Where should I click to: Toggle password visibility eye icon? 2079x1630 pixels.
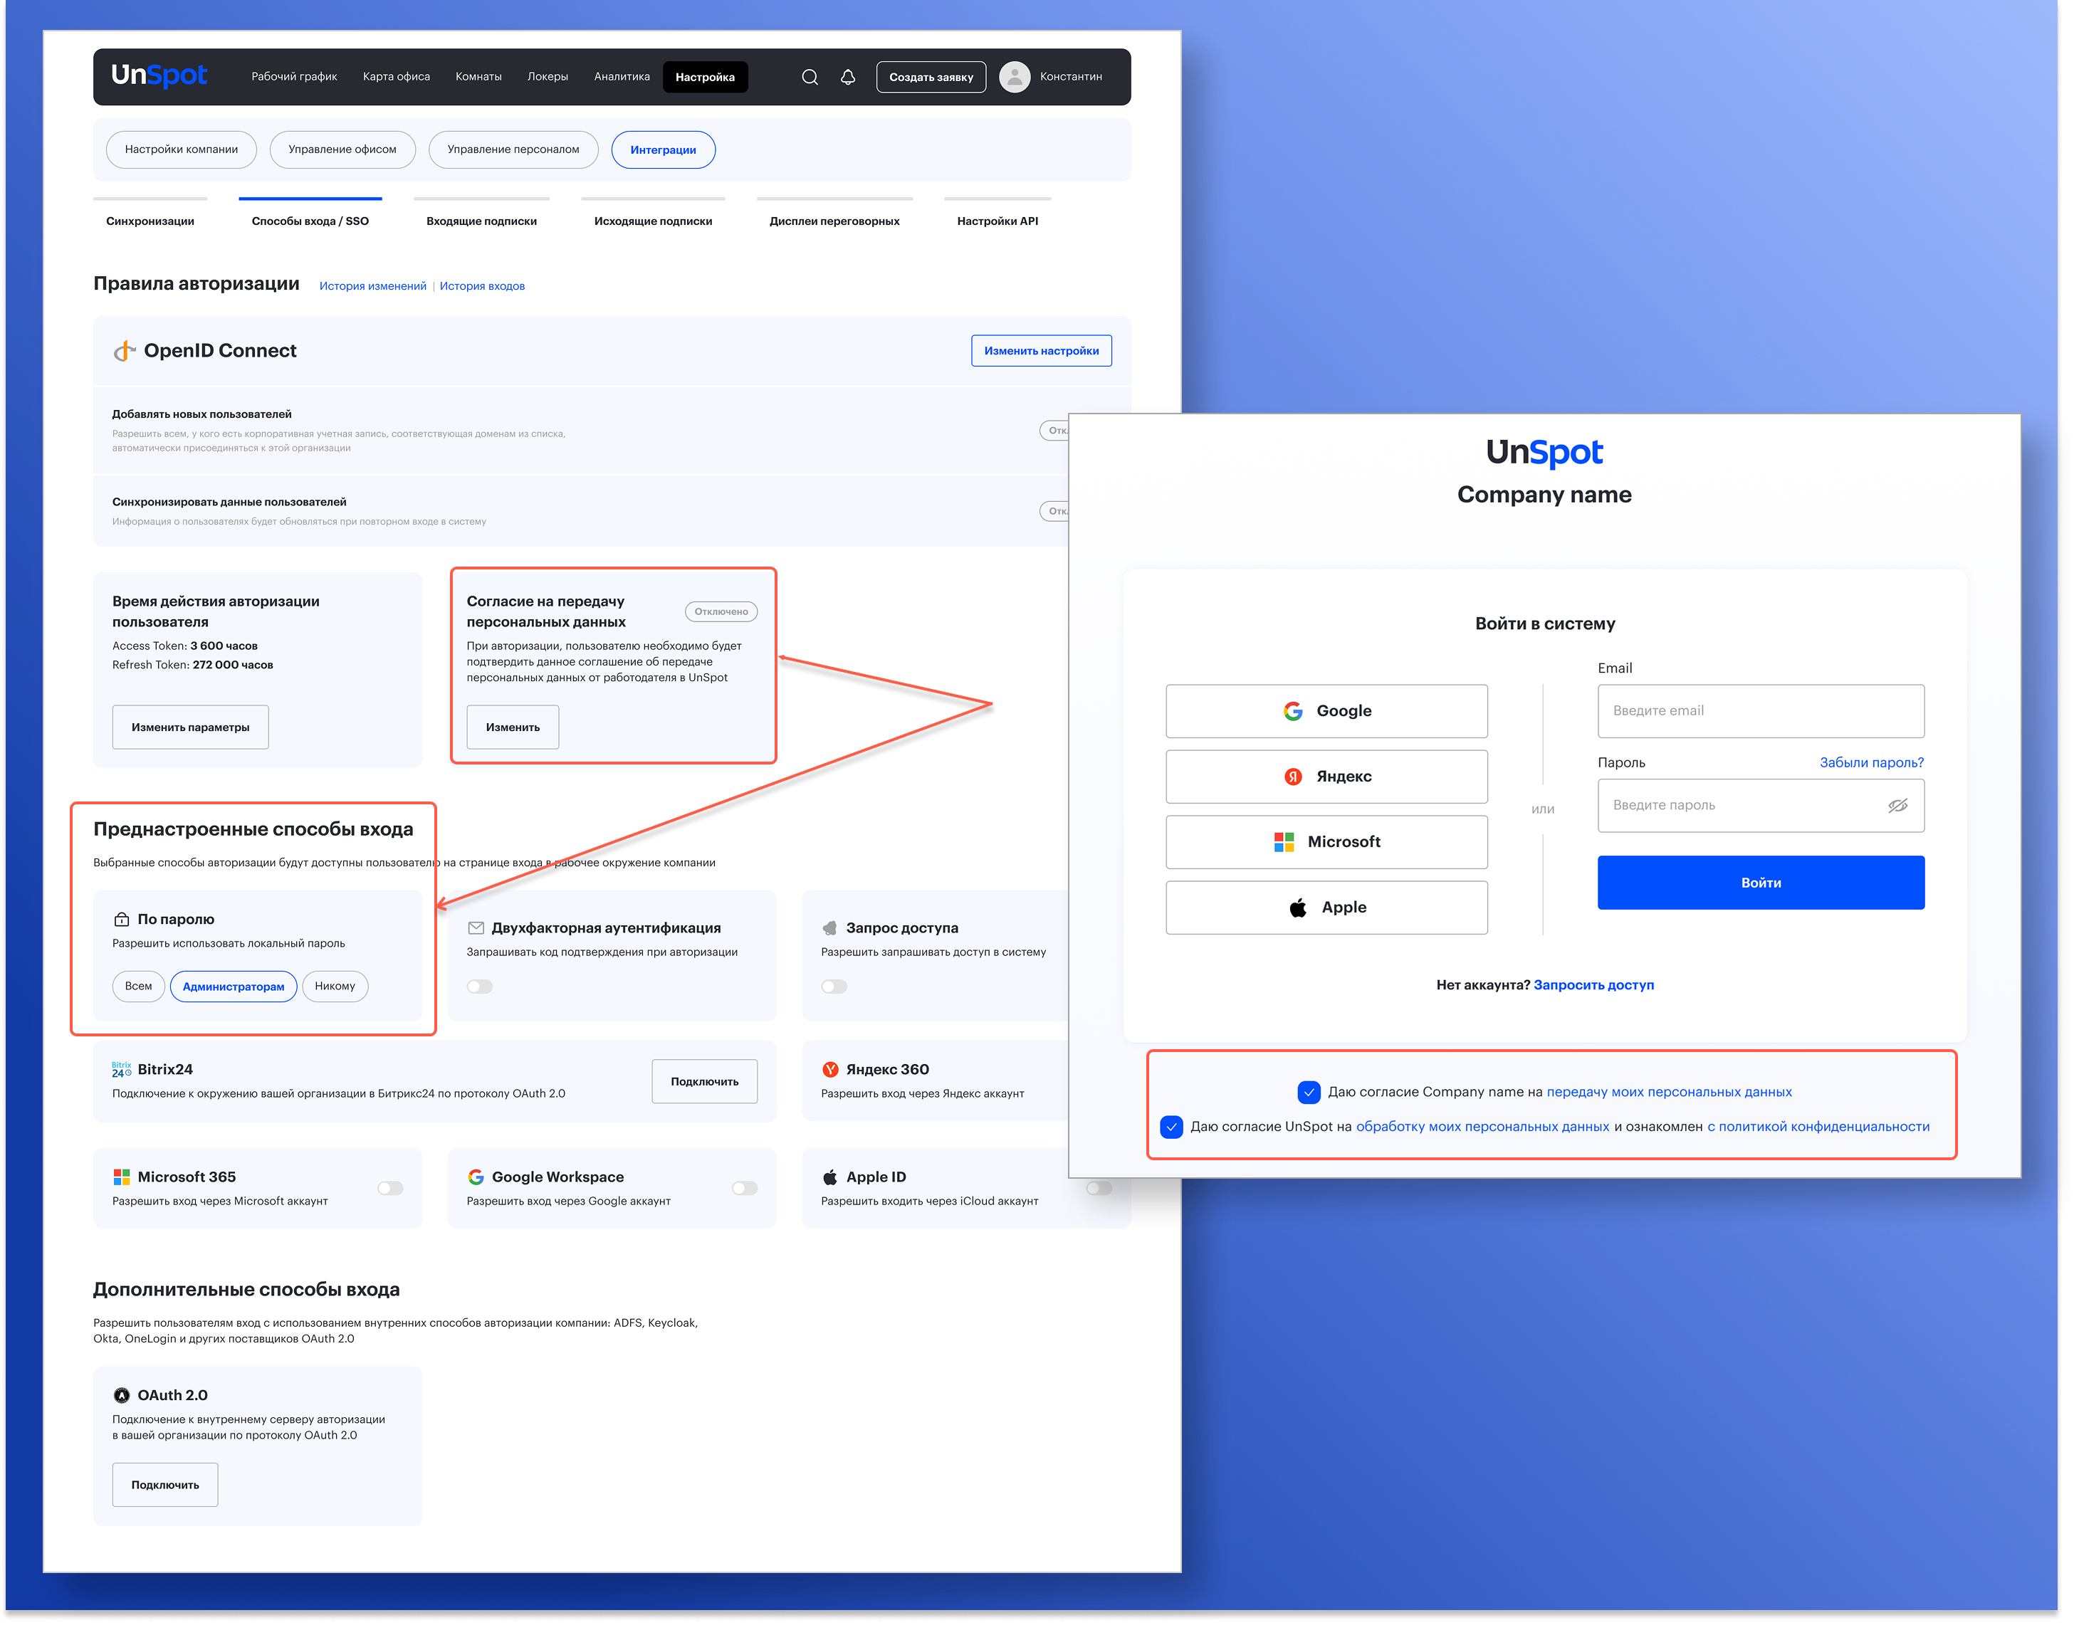(1897, 806)
